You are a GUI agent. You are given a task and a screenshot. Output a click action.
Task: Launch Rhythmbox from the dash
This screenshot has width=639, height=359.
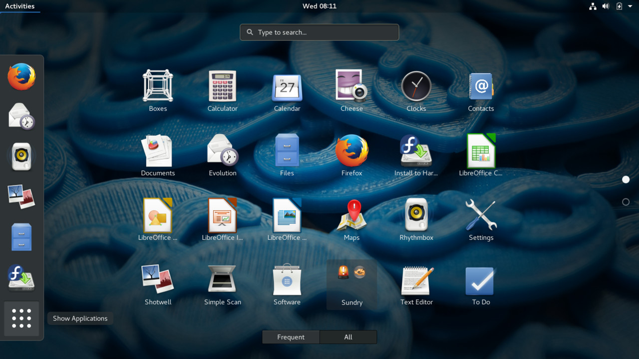click(21, 156)
